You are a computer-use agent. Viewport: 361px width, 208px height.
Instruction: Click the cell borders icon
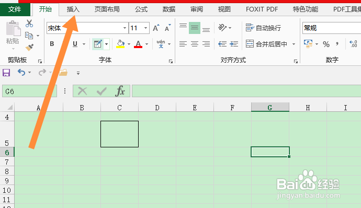click(98, 44)
